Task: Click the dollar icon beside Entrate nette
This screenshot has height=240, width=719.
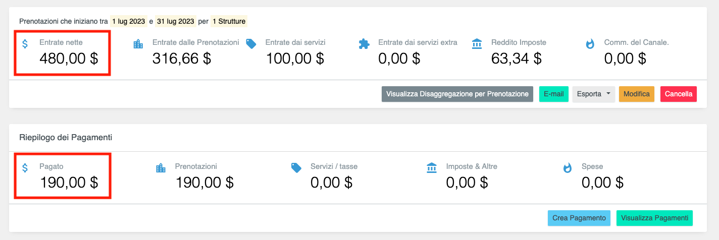Action: (25, 44)
